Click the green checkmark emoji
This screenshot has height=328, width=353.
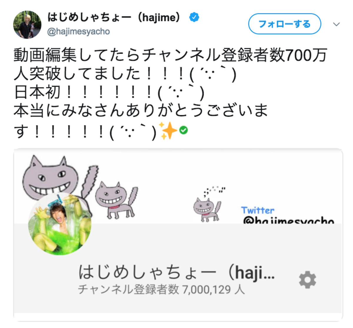[184, 130]
